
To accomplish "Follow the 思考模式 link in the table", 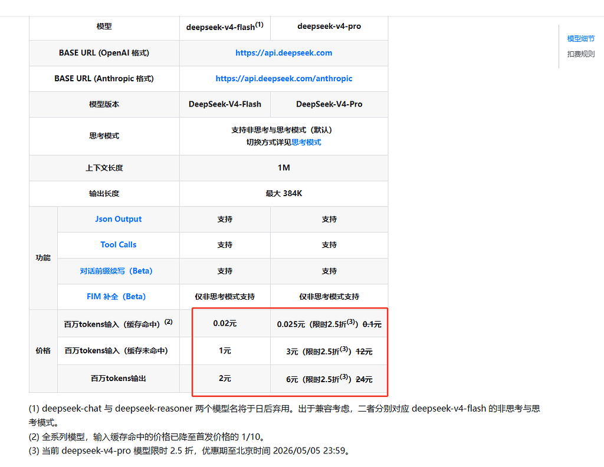I will point(306,143).
